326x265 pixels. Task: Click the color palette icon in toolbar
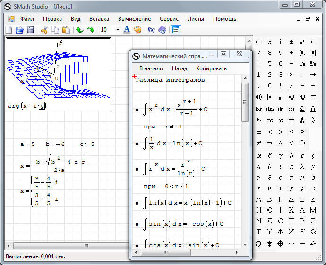click(137, 30)
